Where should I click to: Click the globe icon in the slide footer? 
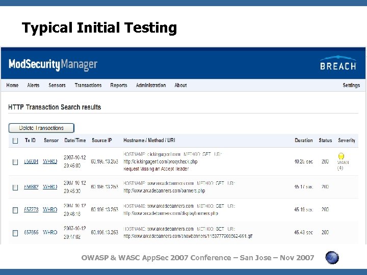click(332, 258)
